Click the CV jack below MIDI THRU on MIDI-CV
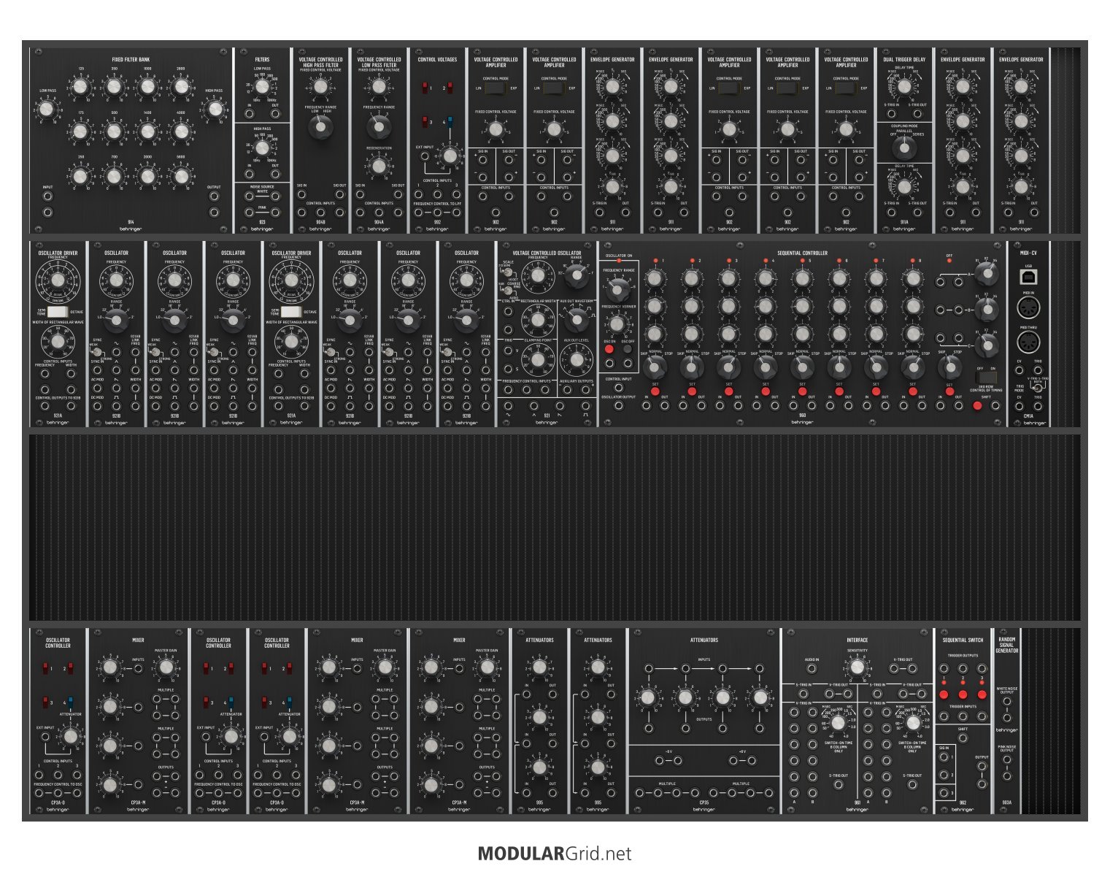 pos(1020,370)
